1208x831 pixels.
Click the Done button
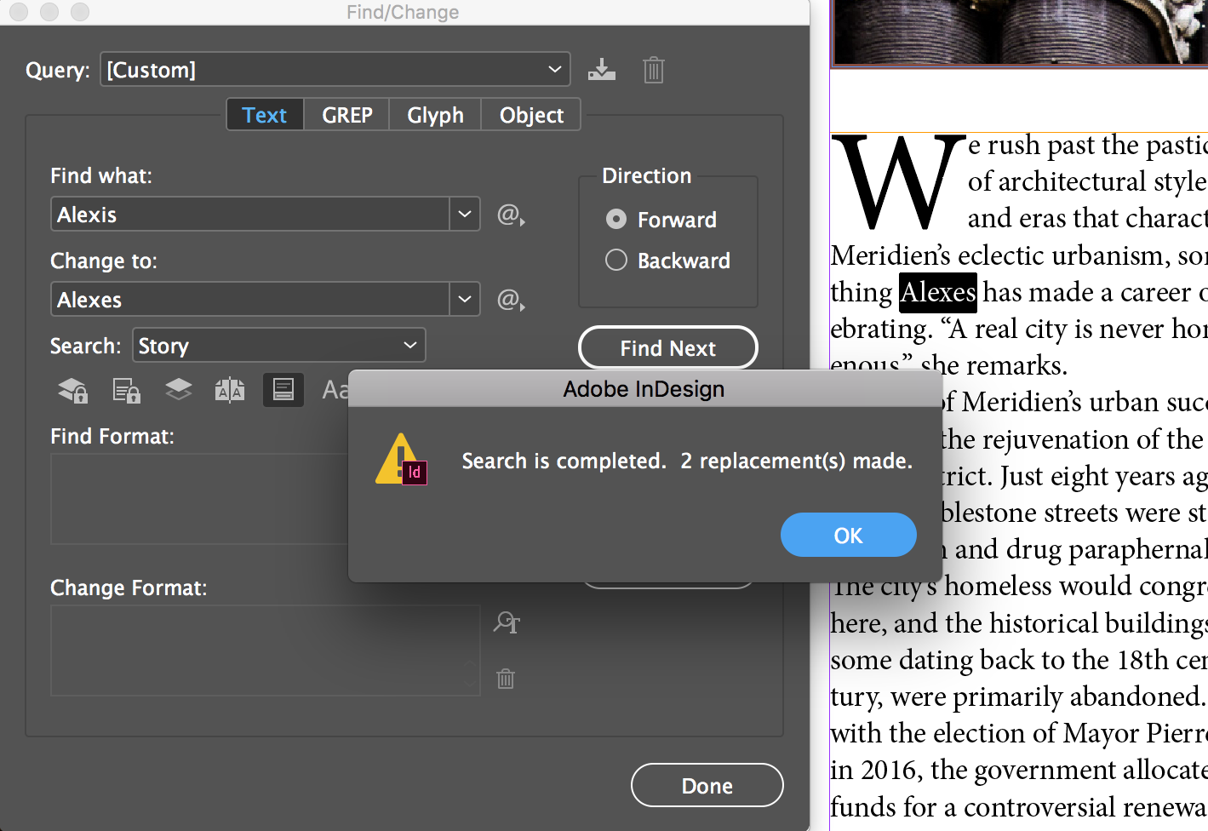click(x=707, y=785)
